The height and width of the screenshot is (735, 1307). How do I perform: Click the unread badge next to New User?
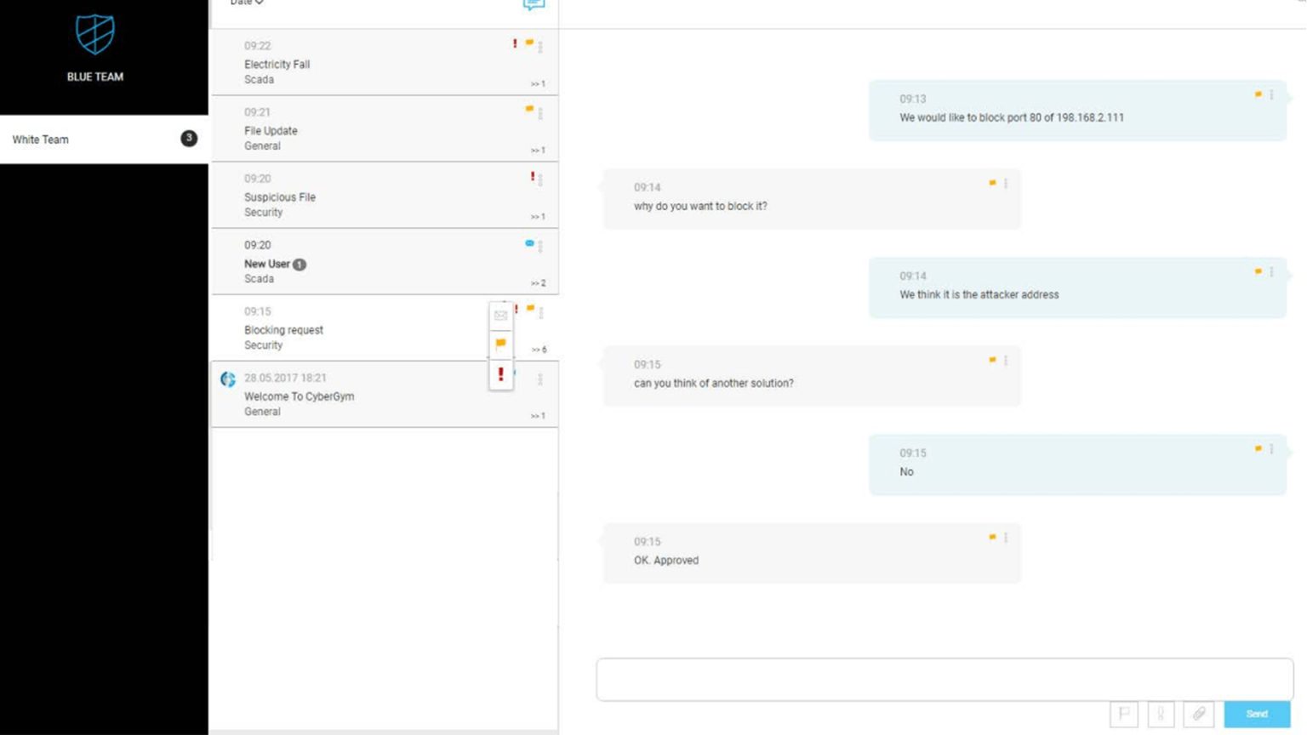tap(300, 265)
